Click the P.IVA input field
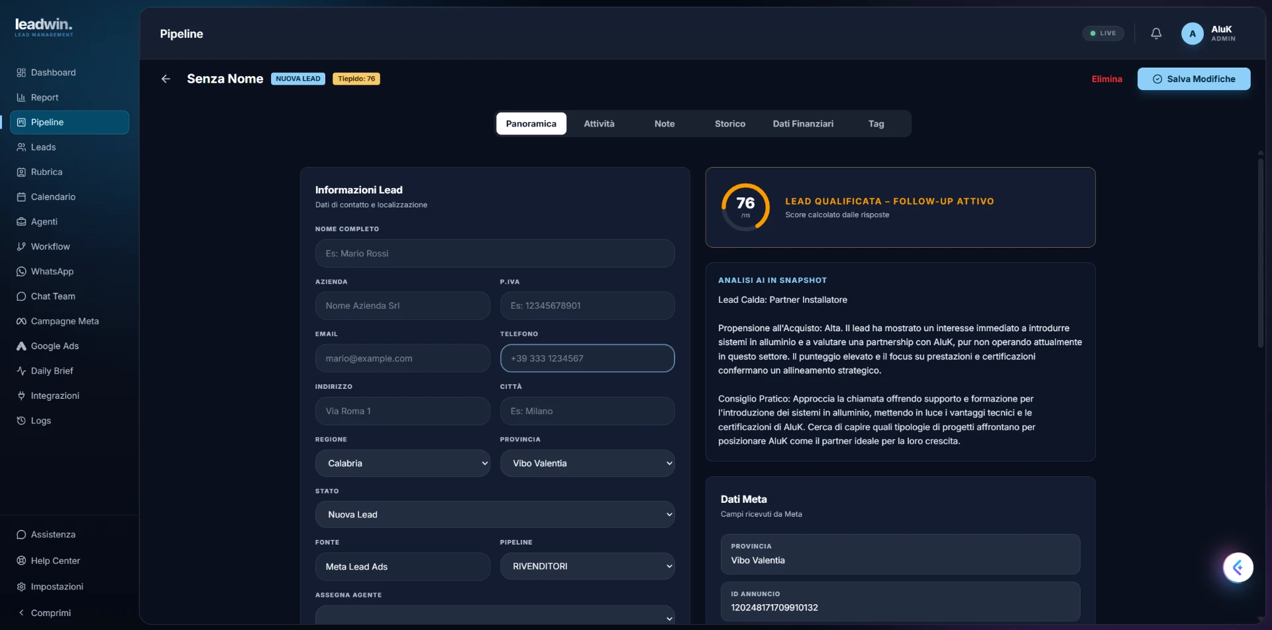 [x=587, y=305]
